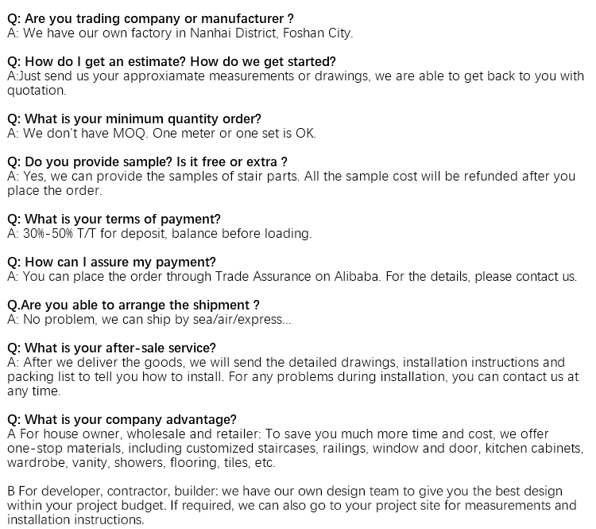This screenshot has width=596, height=529.
Task: Select the 30%-50% T/T deposit answer
Action: pos(159,233)
